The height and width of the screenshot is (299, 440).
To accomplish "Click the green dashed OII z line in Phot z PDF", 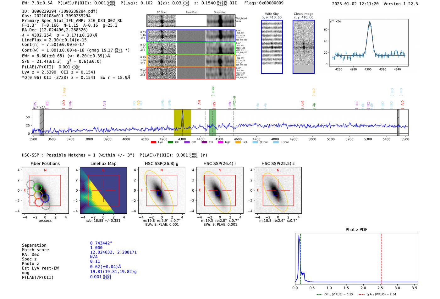I will [x=300, y=259].
